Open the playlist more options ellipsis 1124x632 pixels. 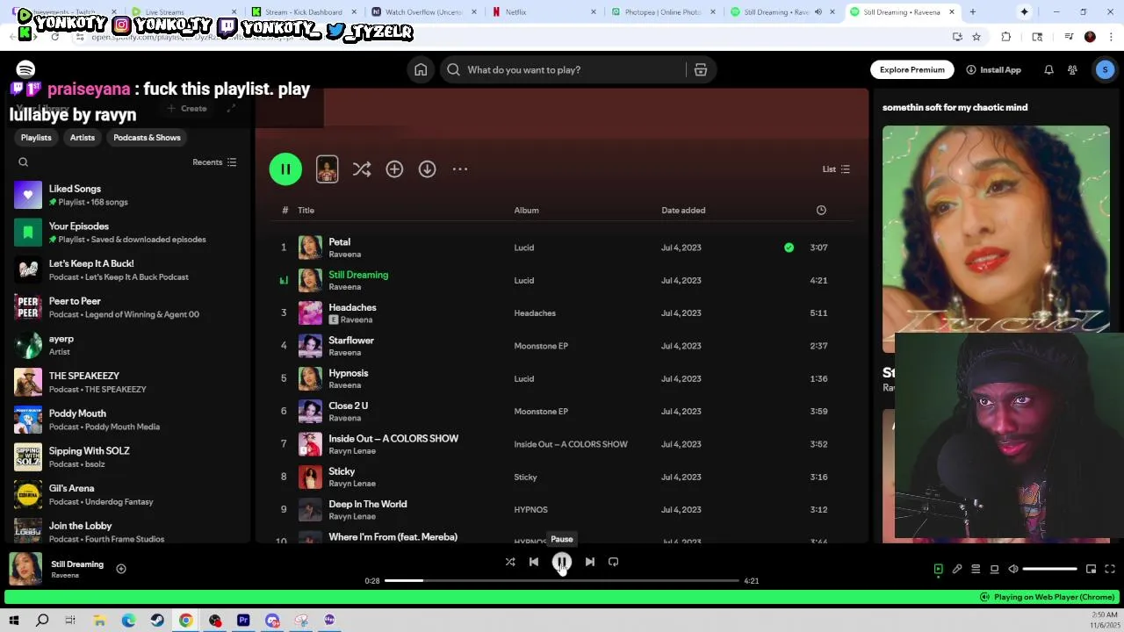[x=460, y=169]
